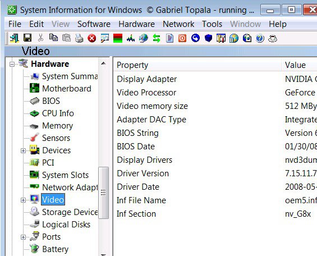Click the tree panel scrollbar thumb
The width and height of the screenshot is (317, 256).
(103, 193)
